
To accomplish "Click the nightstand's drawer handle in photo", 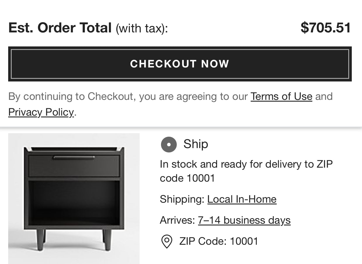I will (74, 158).
